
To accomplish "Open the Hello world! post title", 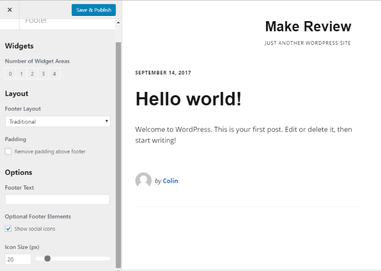I will [188, 99].
